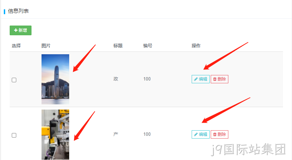Viewport: 292px width, 160px height.
Task: Click the j9国际站集团 watermark text
Action: point(249,149)
